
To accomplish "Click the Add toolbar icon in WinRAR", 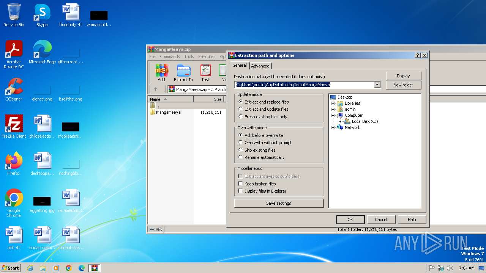I will 161,72.
